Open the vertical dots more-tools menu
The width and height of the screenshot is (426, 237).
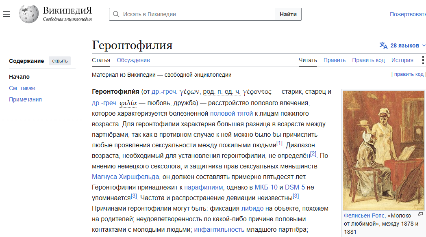[x=423, y=60]
